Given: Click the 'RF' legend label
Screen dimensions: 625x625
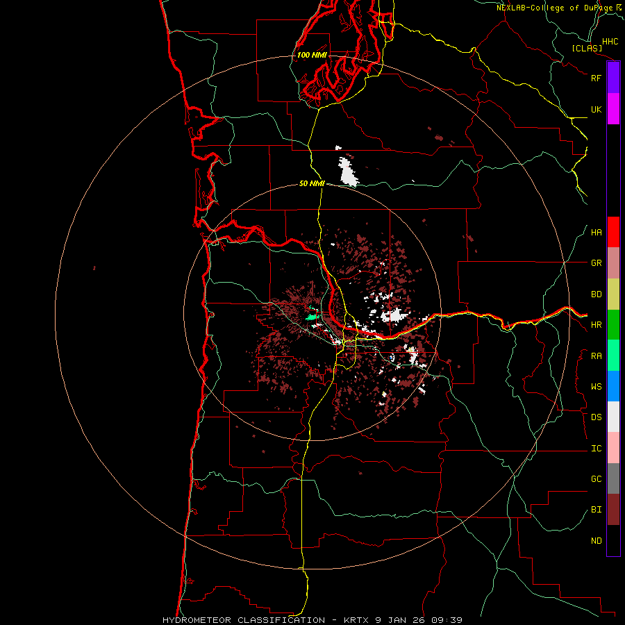Looking at the screenshot, I should pyautogui.click(x=596, y=78).
